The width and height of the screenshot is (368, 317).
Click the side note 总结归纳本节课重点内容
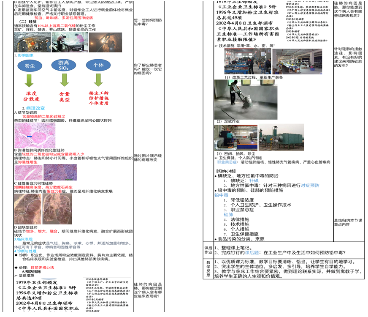coord(348,223)
